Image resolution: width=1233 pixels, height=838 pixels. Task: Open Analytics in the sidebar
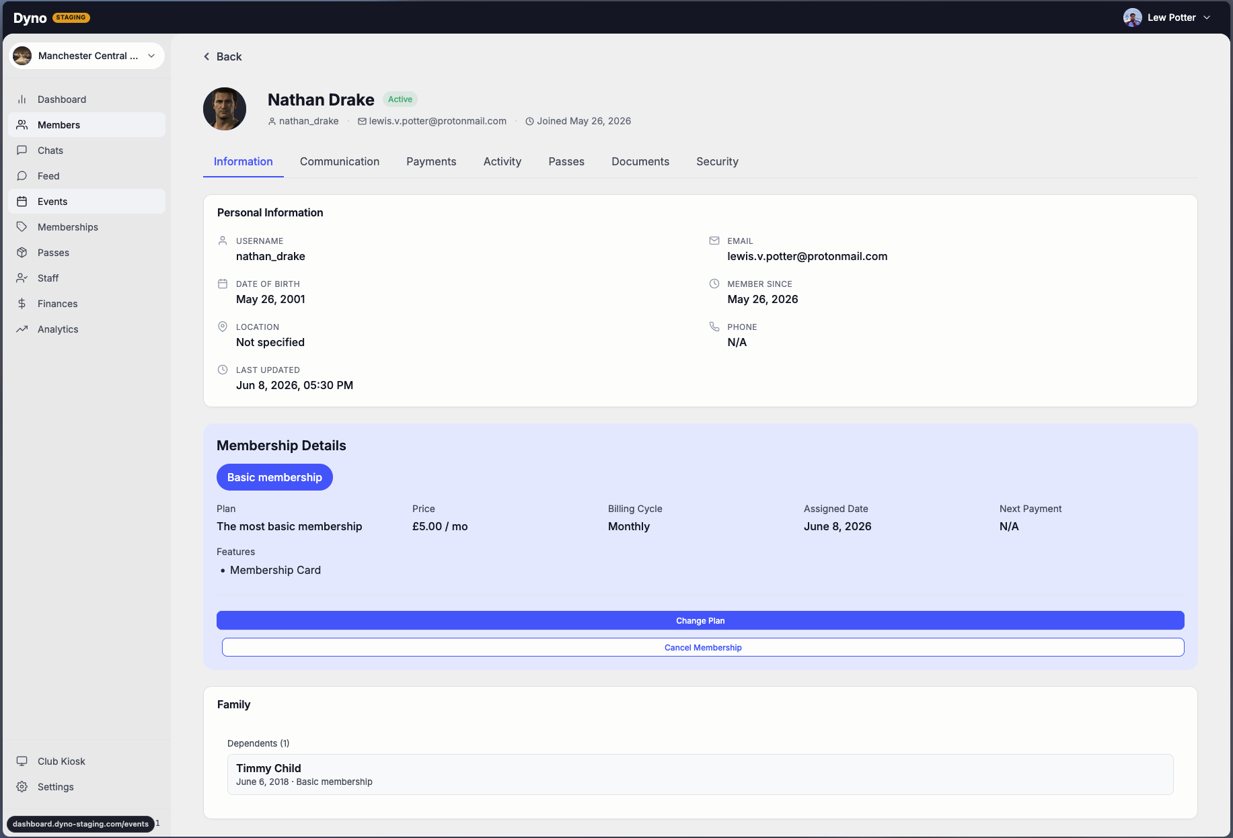87,329
